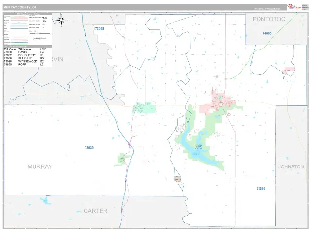Screen dimensions: 311x233
Task: Click location code L2 in the table
Action: pos(42,65)
